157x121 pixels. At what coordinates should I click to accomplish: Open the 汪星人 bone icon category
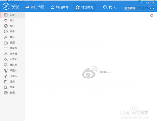tap(6, 76)
